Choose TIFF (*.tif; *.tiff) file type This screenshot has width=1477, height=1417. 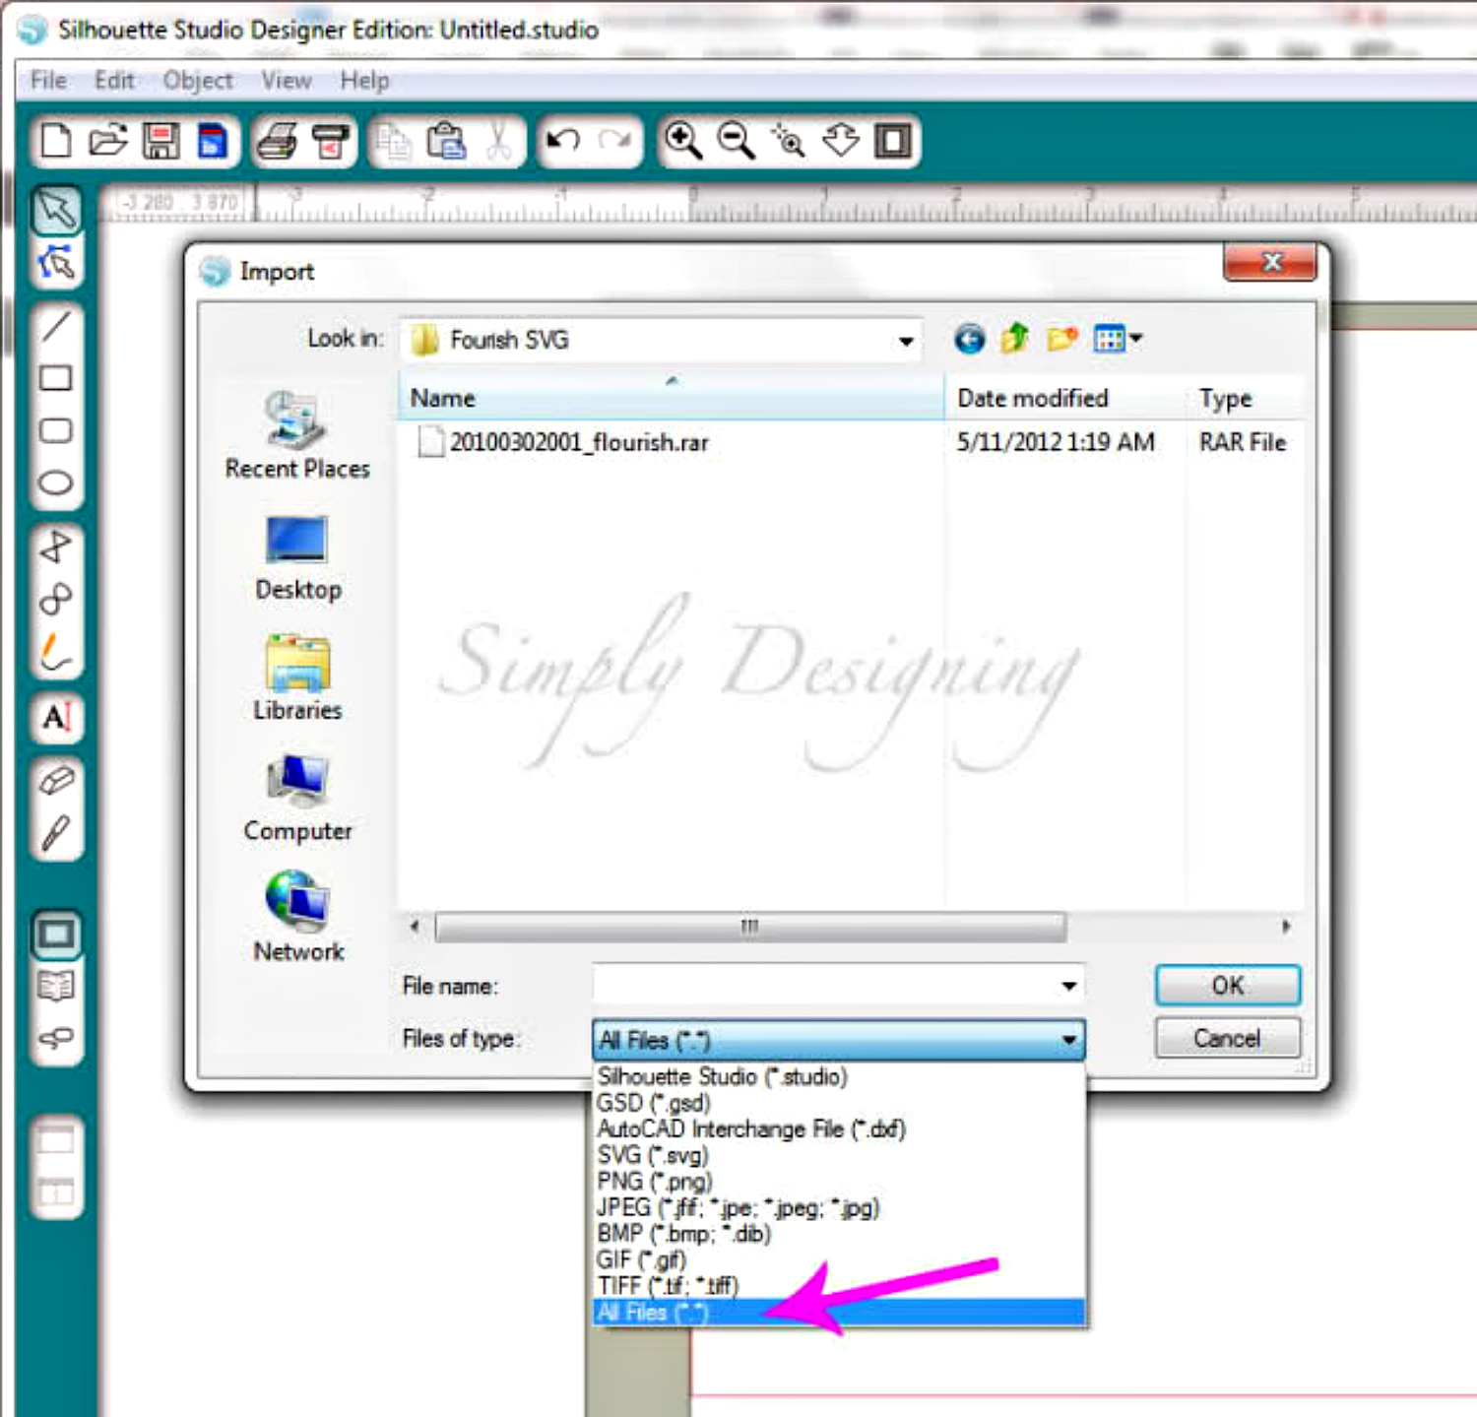point(839,1285)
